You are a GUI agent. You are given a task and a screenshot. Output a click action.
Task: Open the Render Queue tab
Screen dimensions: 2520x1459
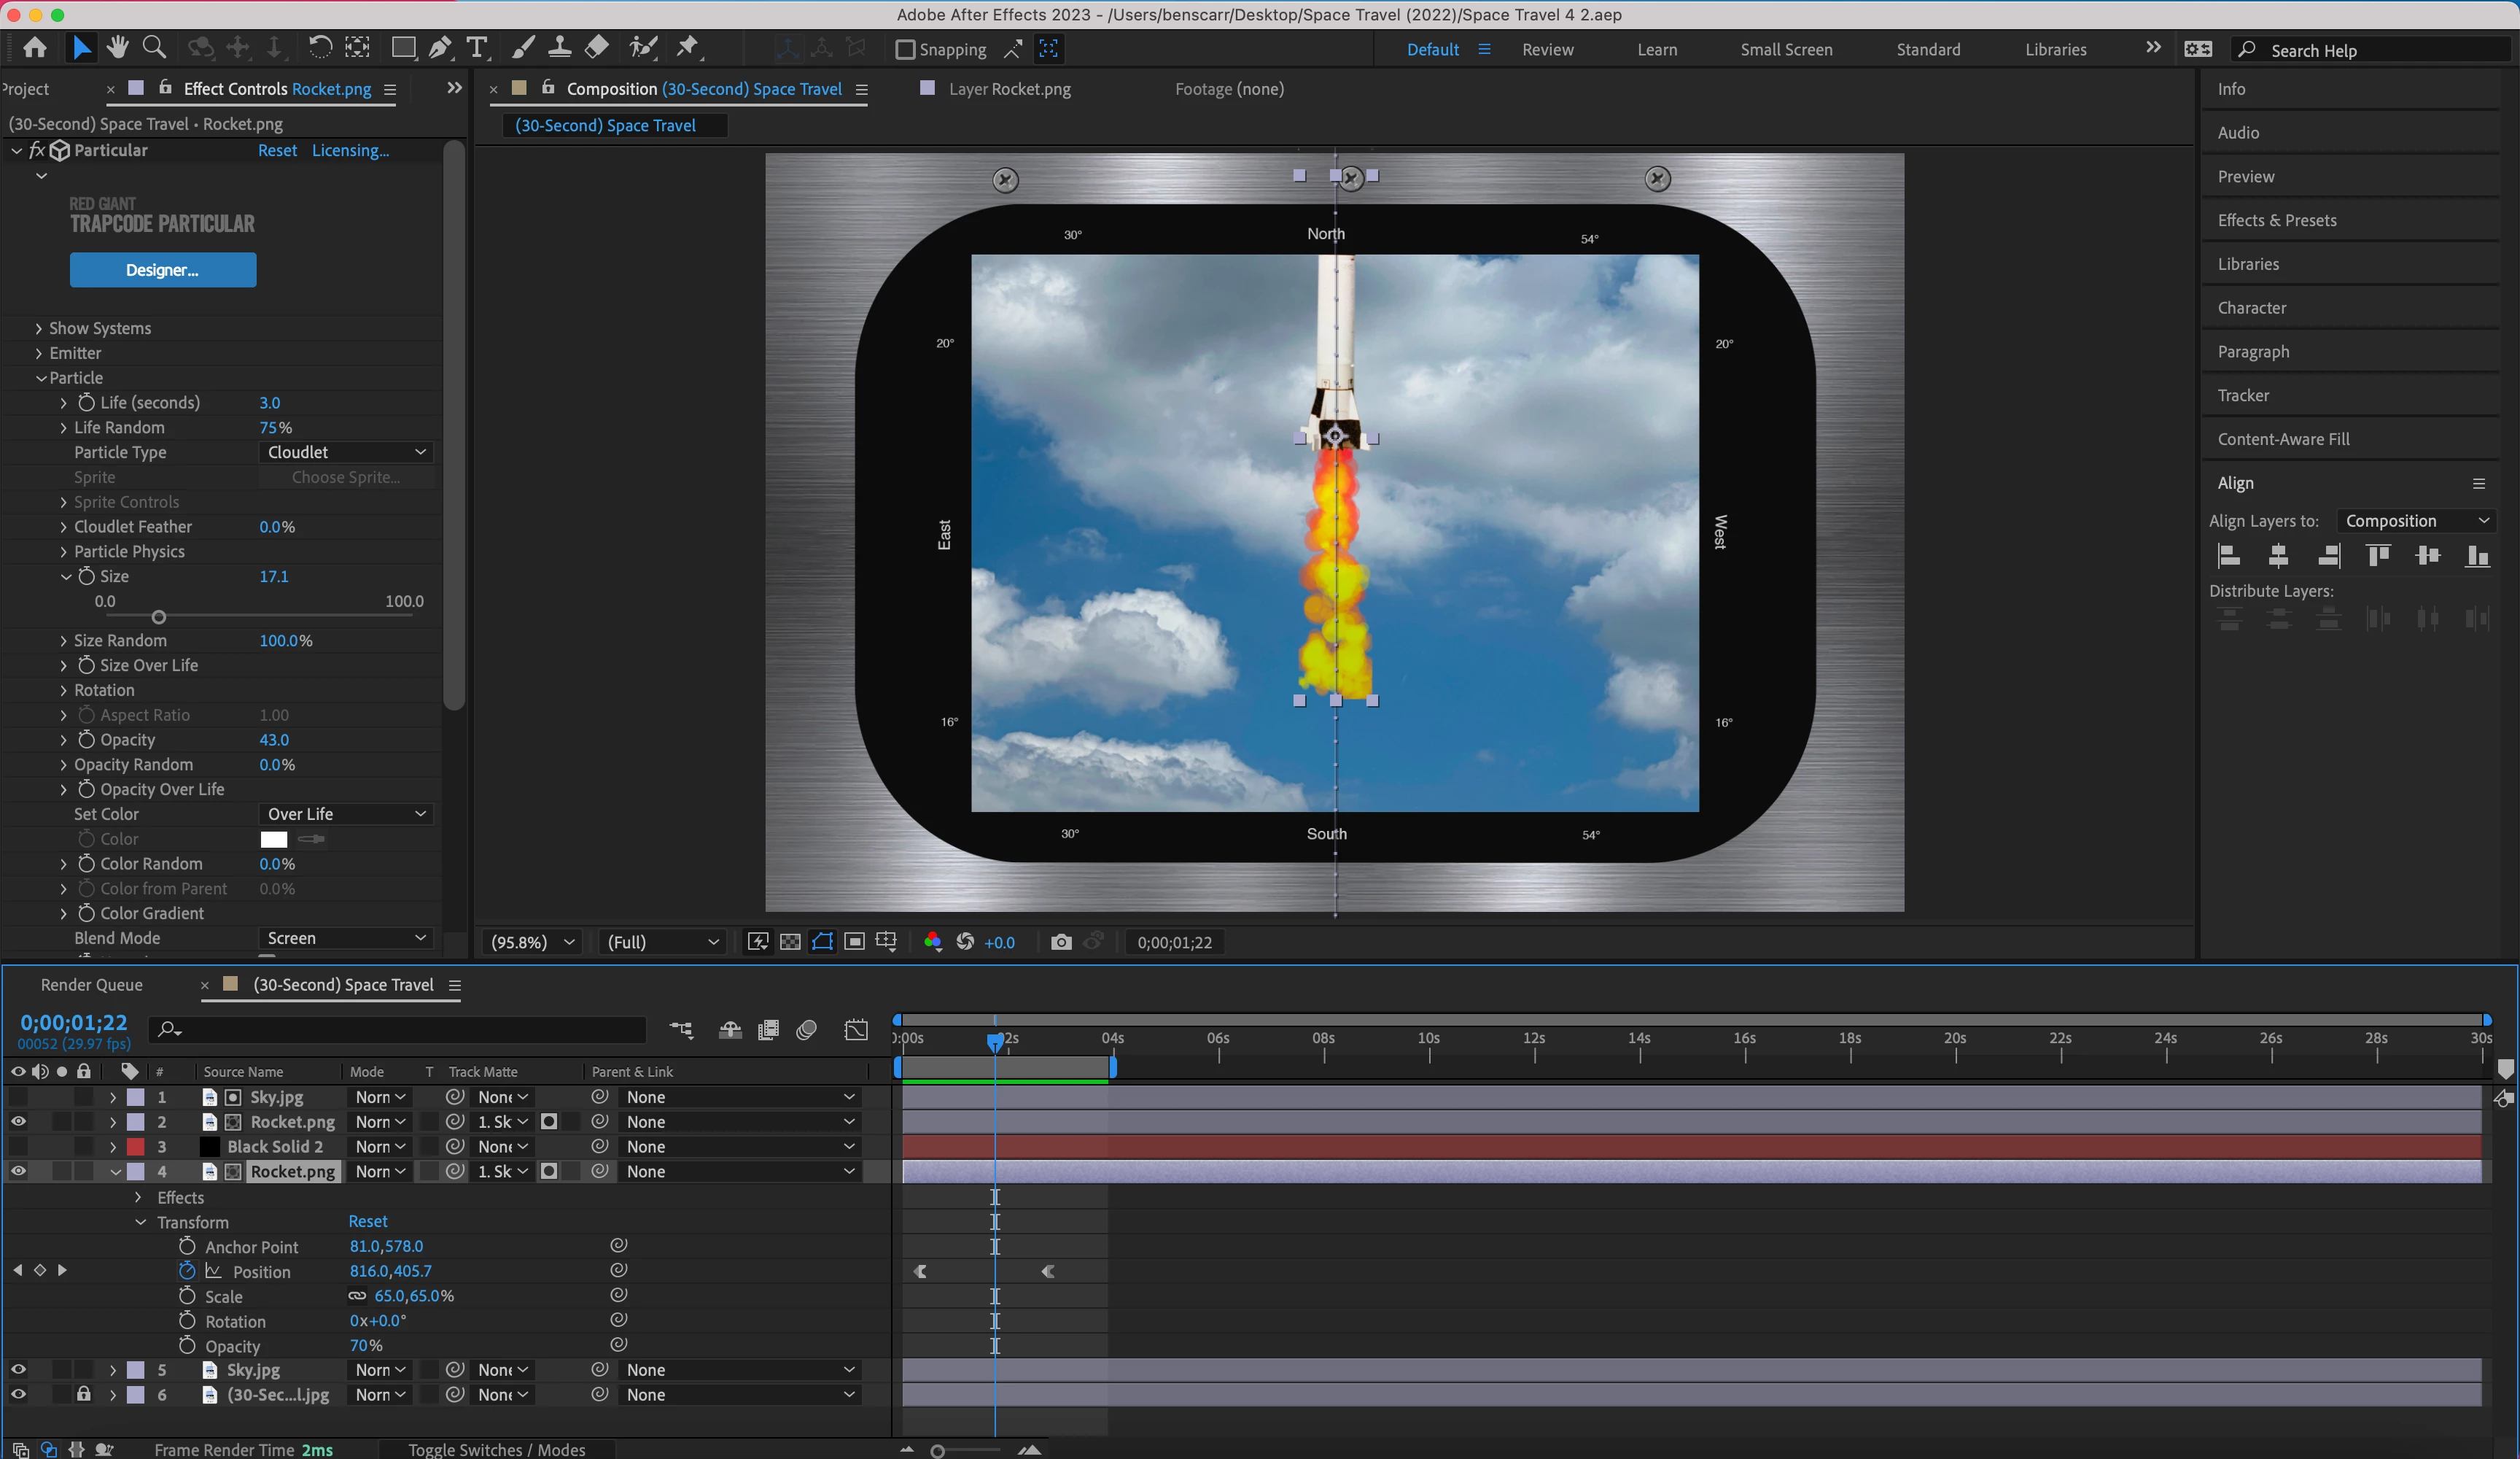click(x=91, y=985)
